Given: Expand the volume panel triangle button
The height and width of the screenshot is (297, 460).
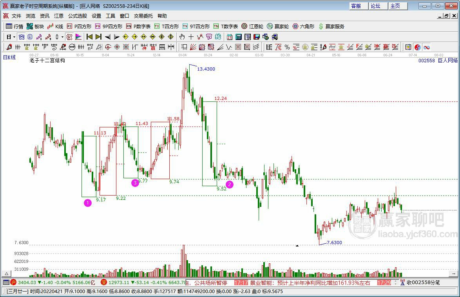Looking at the screenshot, I should click(6, 273).
